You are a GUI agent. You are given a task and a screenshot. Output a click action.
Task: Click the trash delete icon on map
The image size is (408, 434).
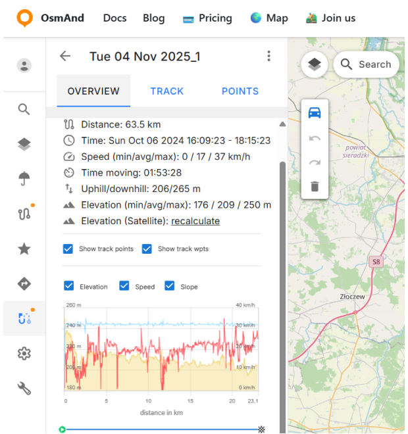315,187
